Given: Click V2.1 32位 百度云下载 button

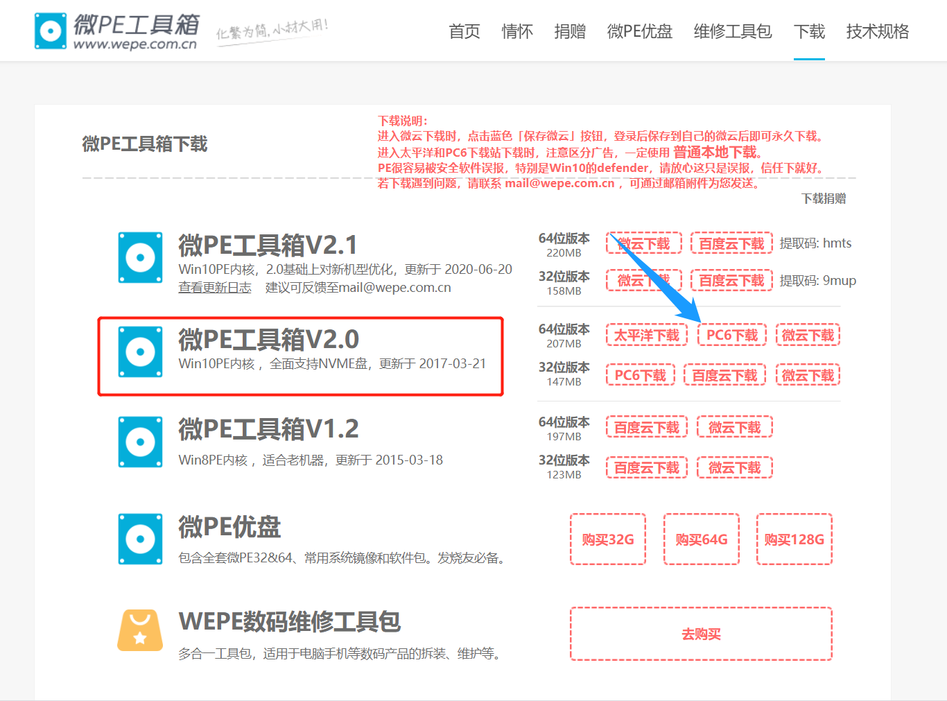Looking at the screenshot, I should (x=731, y=280).
